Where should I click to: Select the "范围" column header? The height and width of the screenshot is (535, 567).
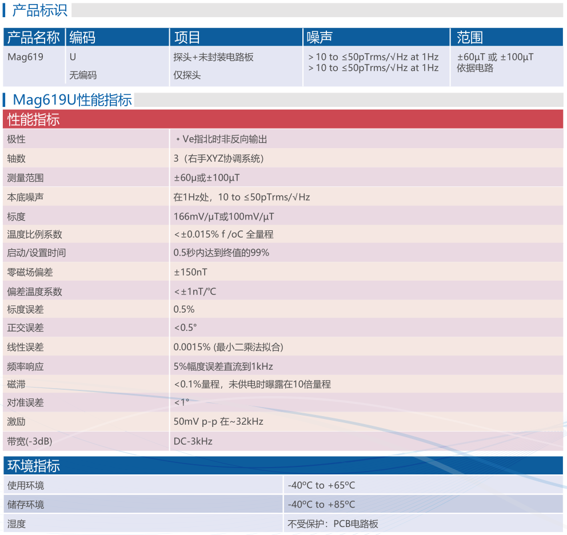coord(470,37)
